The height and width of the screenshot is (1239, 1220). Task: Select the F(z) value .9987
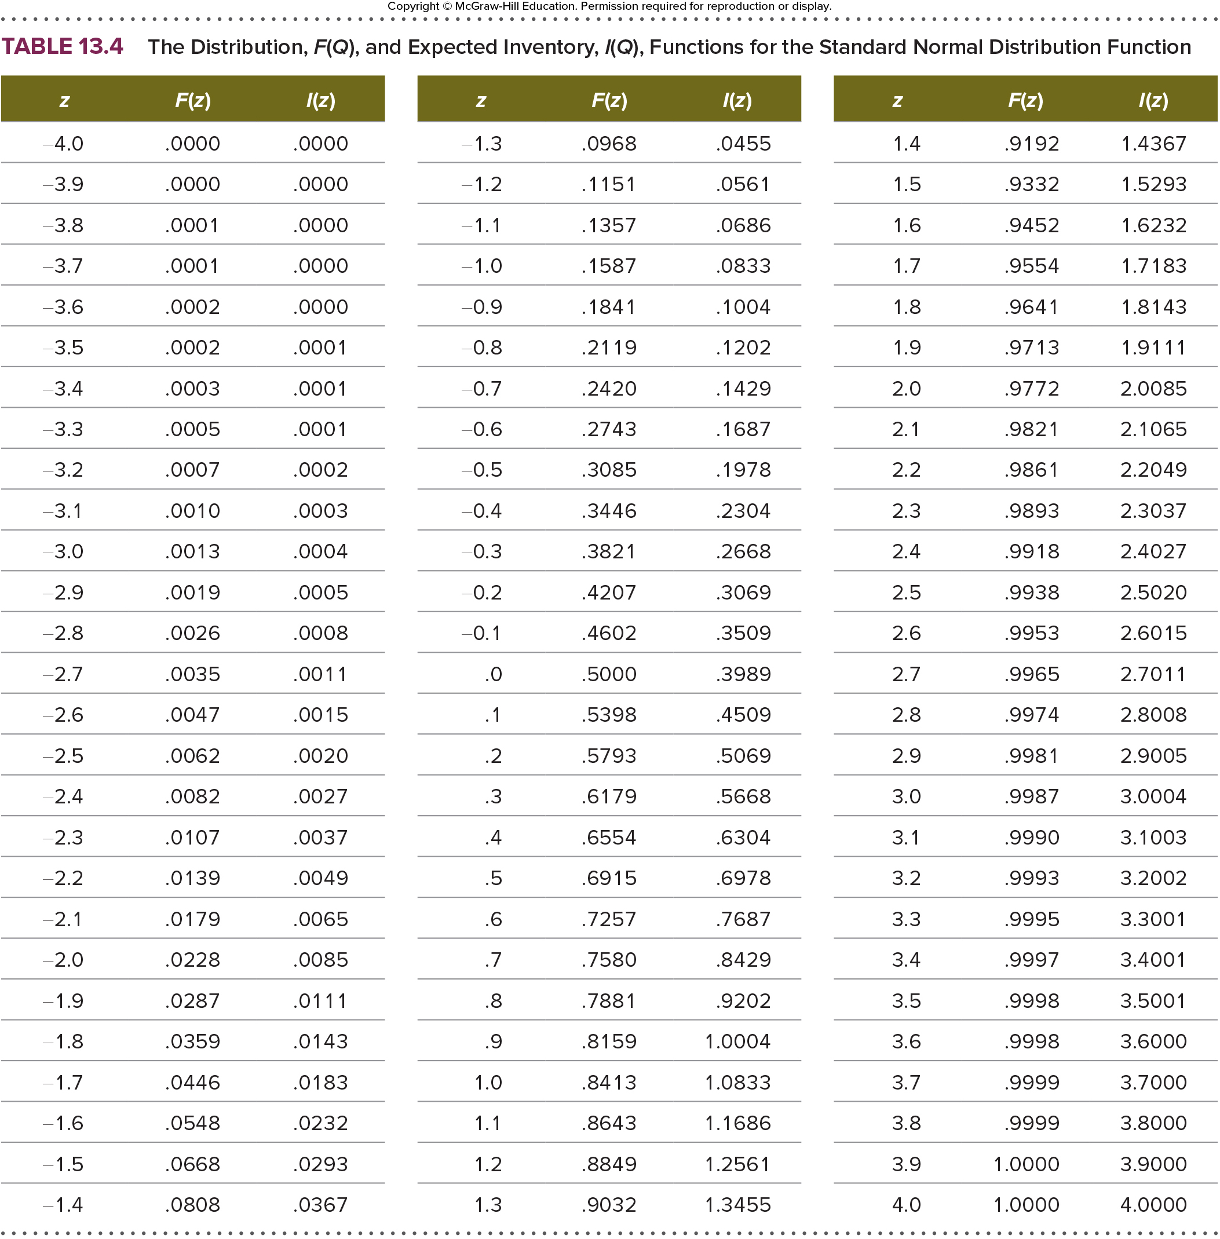pos(1032,796)
